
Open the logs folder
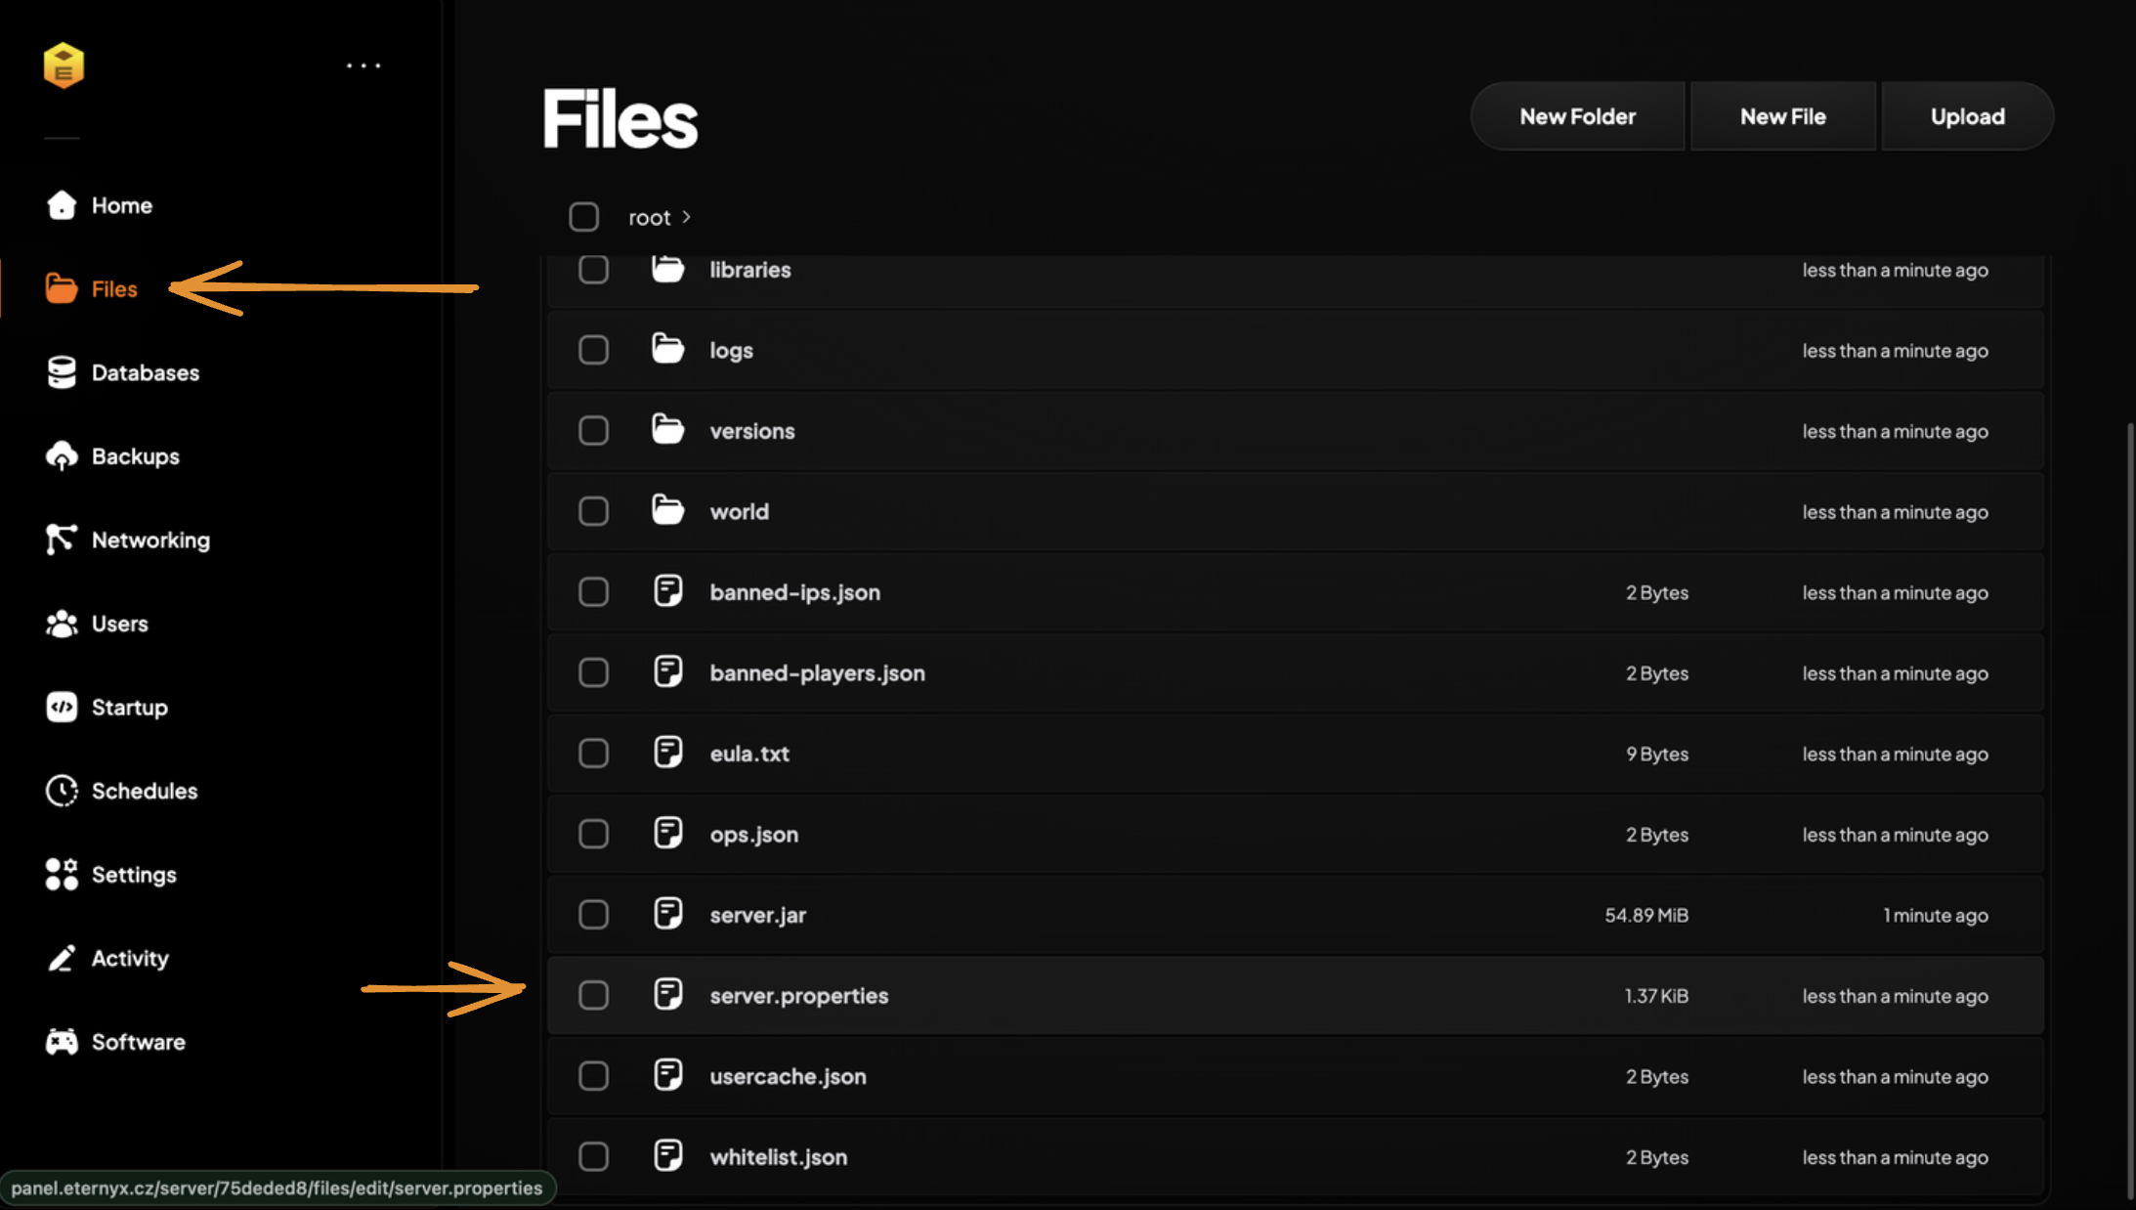pos(731,351)
